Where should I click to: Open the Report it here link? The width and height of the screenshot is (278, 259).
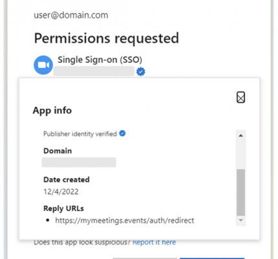pos(154,242)
